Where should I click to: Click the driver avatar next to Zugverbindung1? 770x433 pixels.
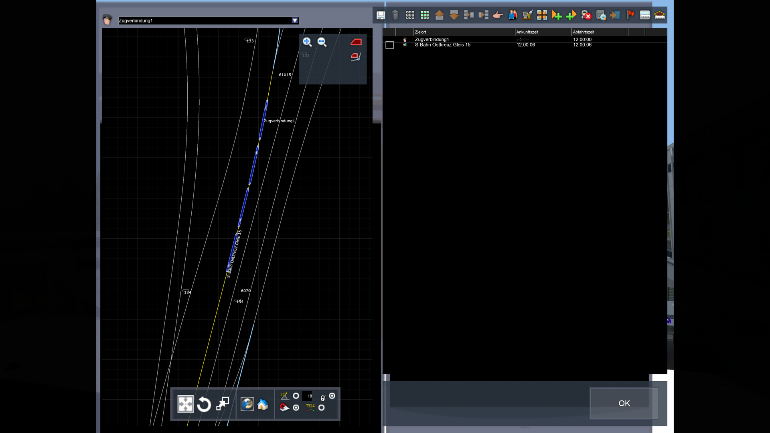[x=107, y=20]
